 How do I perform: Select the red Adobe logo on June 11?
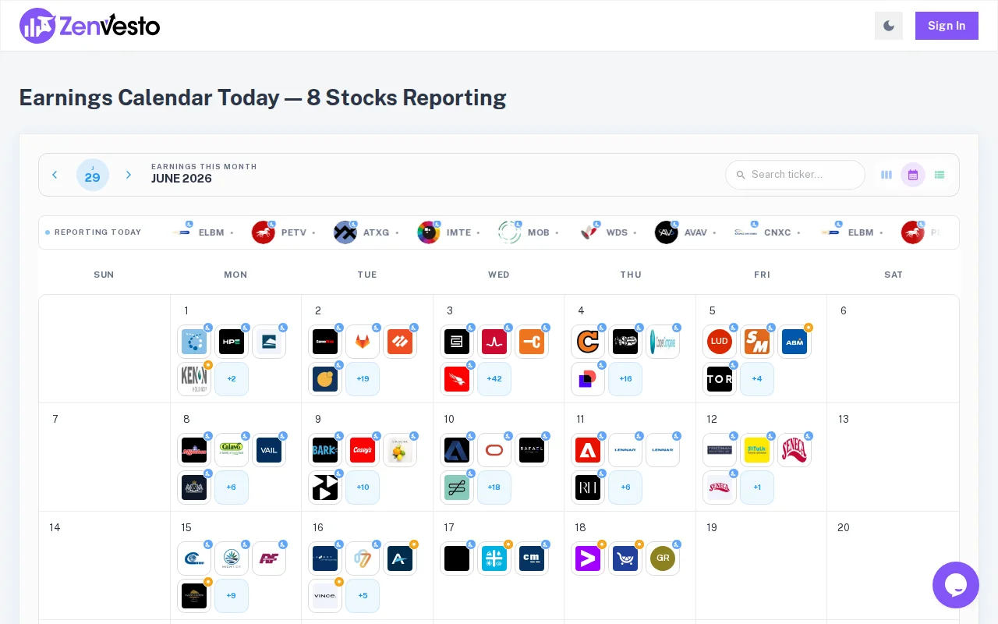click(588, 450)
